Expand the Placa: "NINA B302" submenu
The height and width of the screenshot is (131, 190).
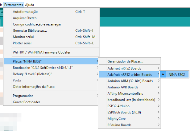coord(51,61)
